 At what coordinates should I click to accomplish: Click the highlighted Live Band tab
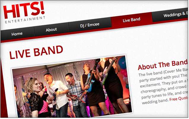pyautogui.click(x=131, y=20)
